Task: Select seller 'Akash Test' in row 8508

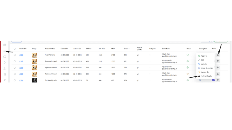Action: (170, 55)
